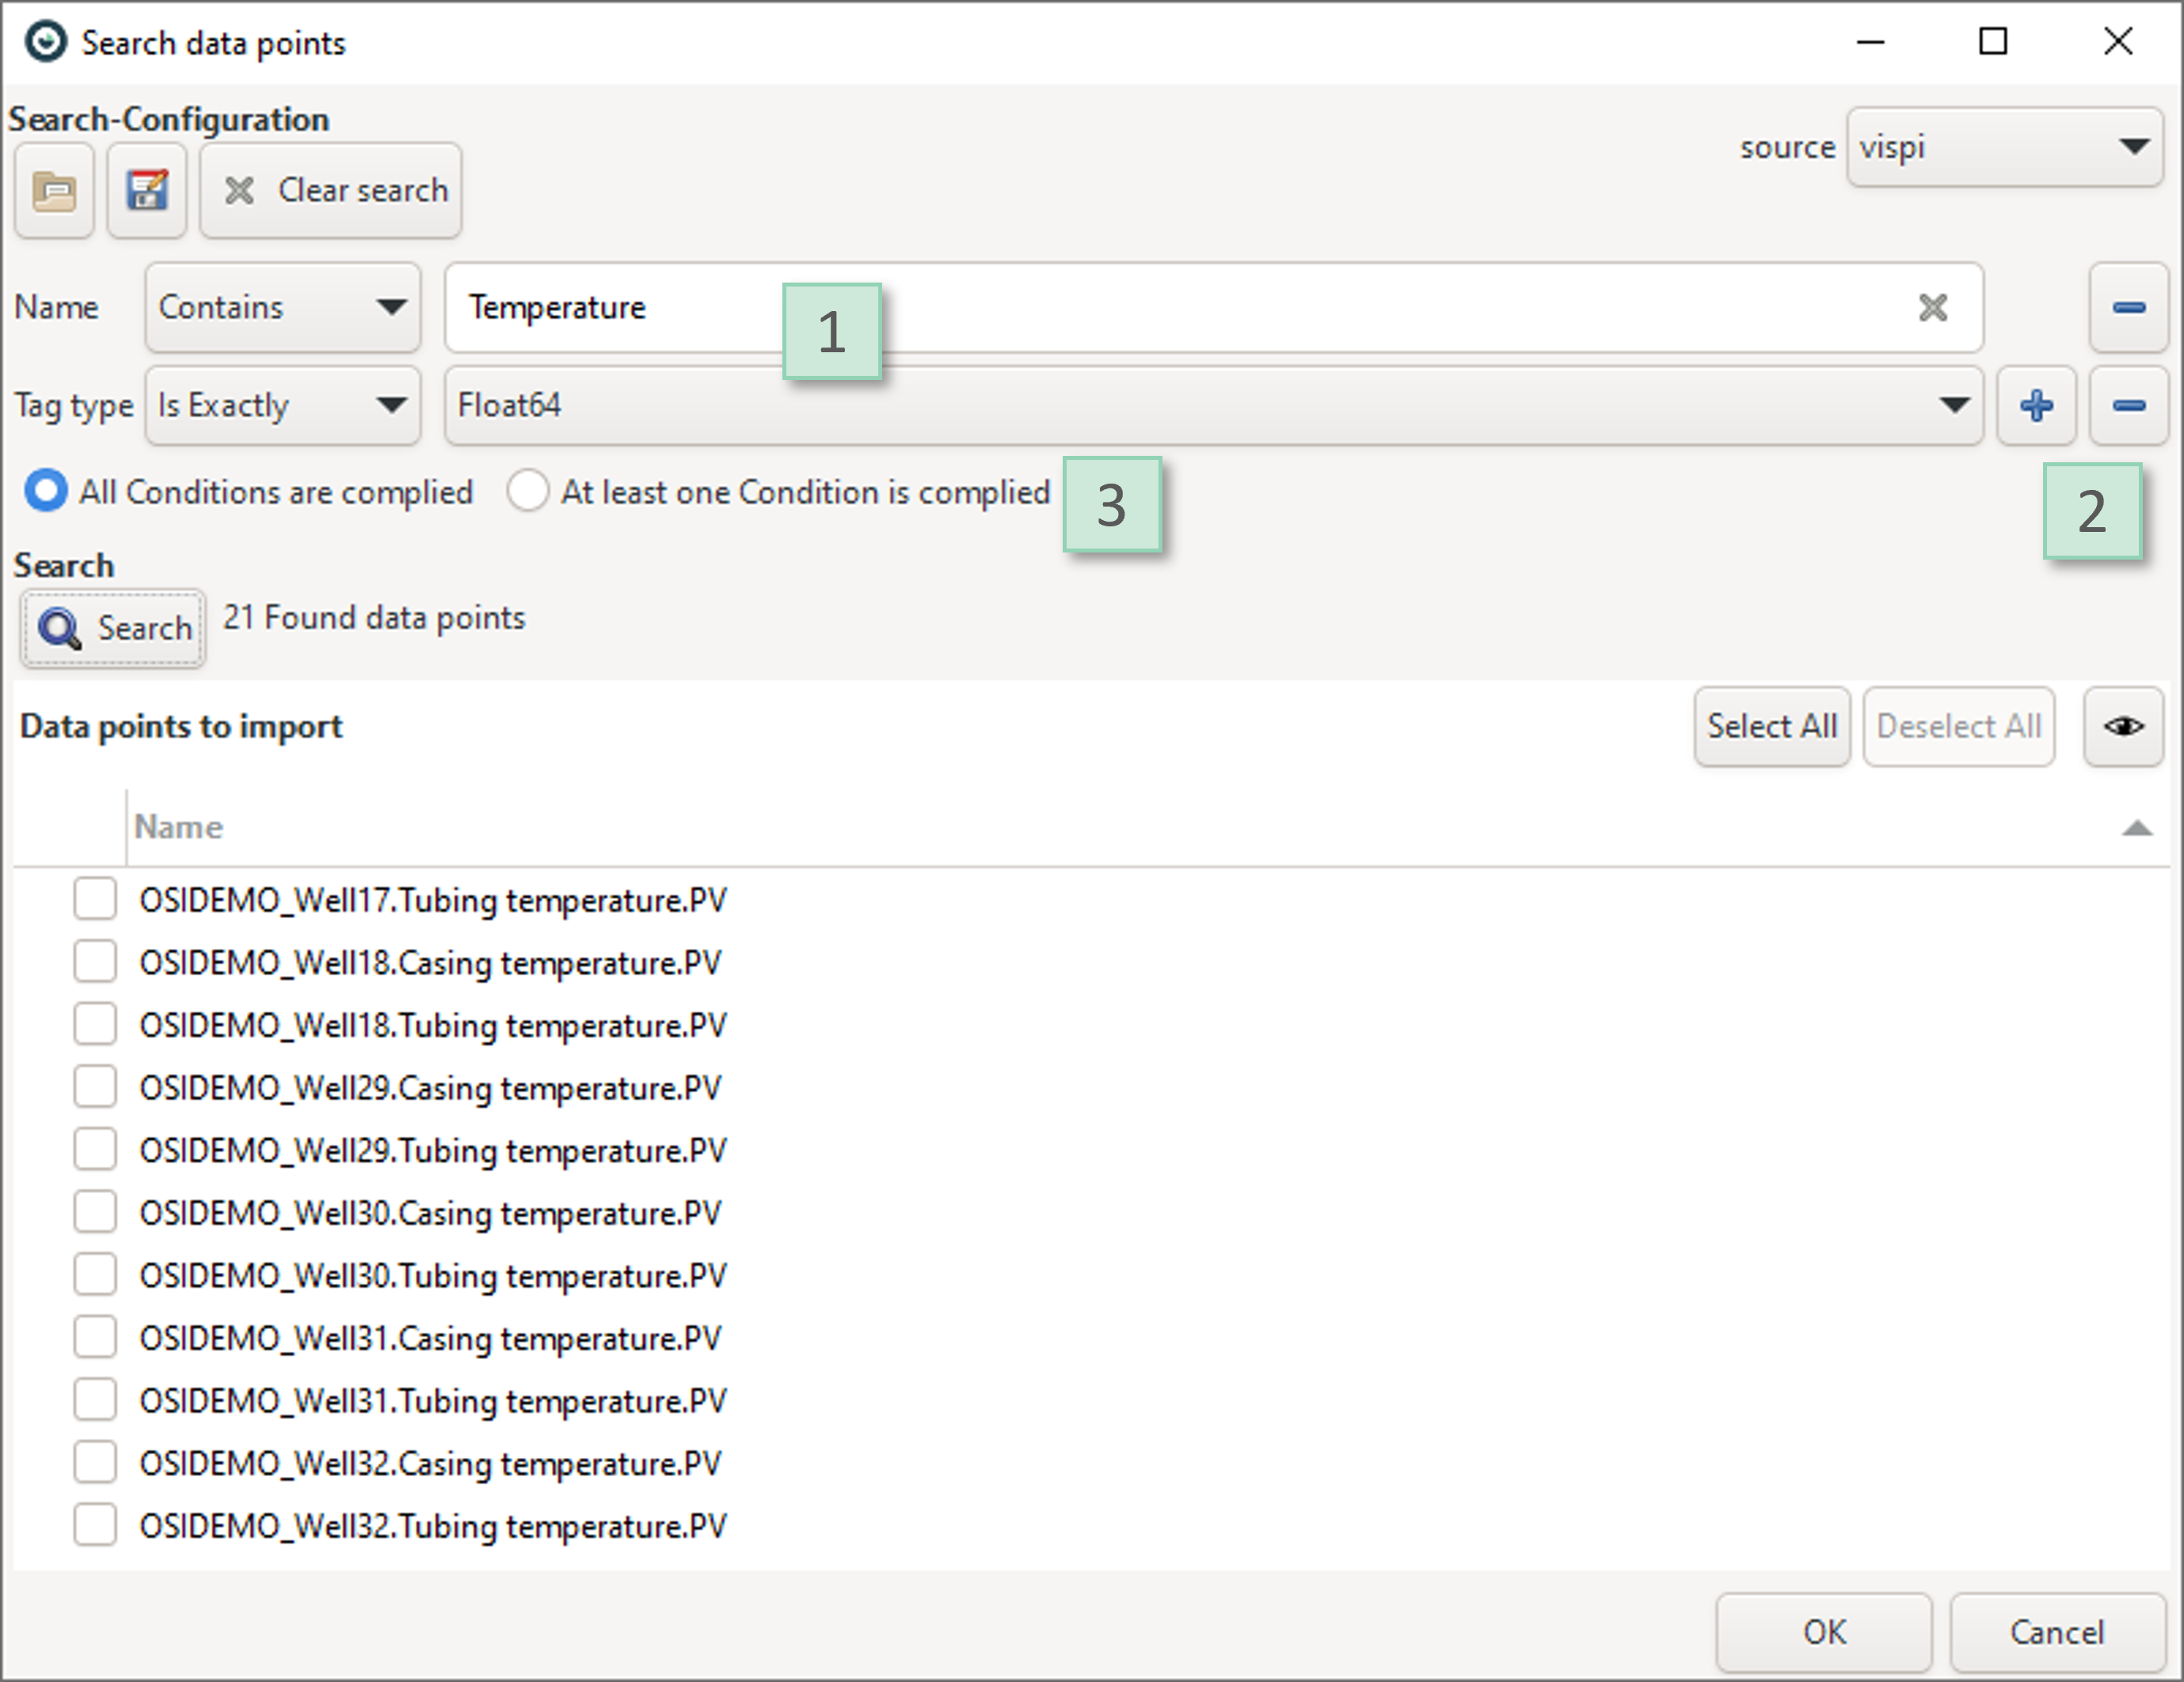Save search configuration with disk icon
The image size is (2184, 1682).
pyautogui.click(x=147, y=190)
